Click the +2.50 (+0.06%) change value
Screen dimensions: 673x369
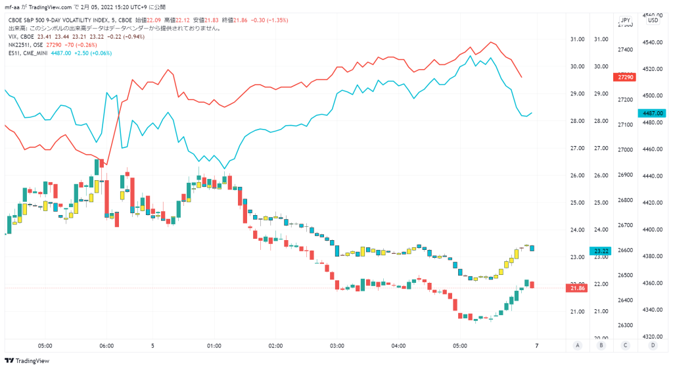(x=93, y=53)
